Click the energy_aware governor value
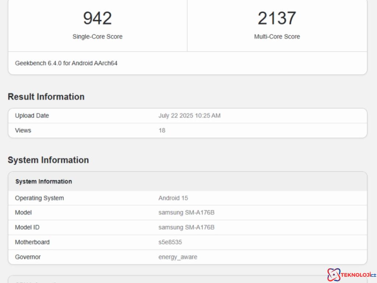Image resolution: width=377 pixels, height=283 pixels. (x=178, y=257)
